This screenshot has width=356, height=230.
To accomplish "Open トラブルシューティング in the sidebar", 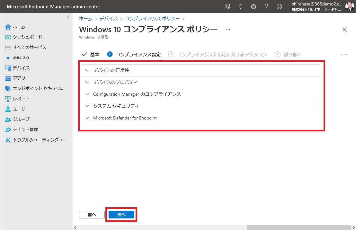I will 39,140.
